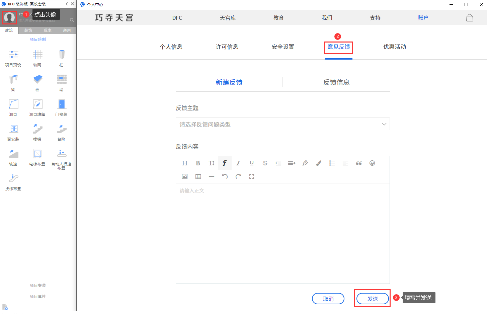Click the user avatar in the DFC panel
The image size is (487, 314).
(x=9, y=17)
